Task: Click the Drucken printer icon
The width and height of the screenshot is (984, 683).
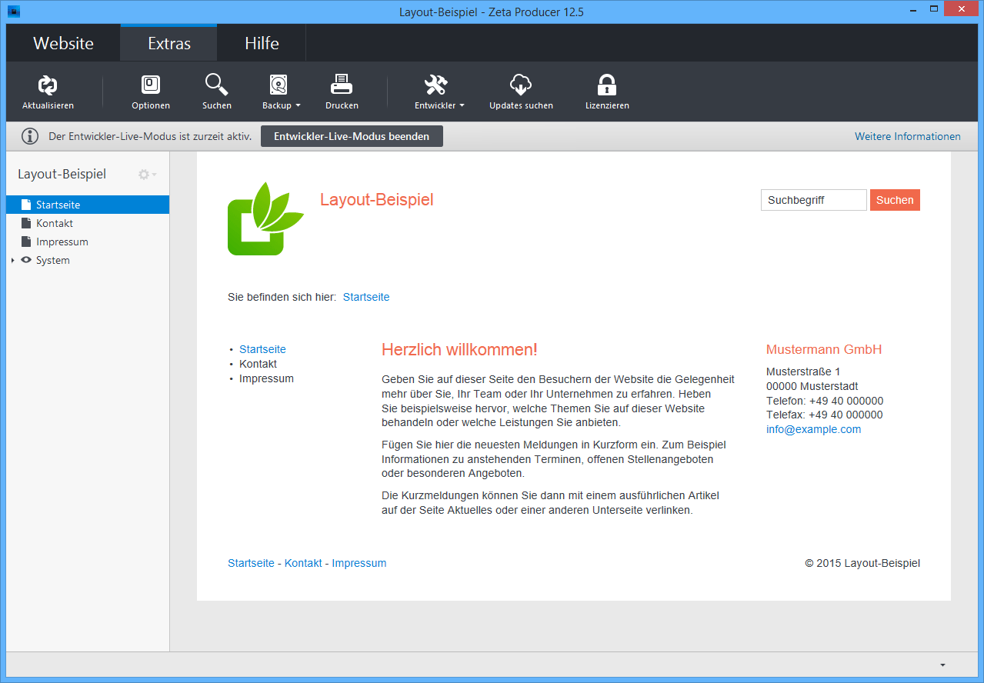Action: coord(342,85)
